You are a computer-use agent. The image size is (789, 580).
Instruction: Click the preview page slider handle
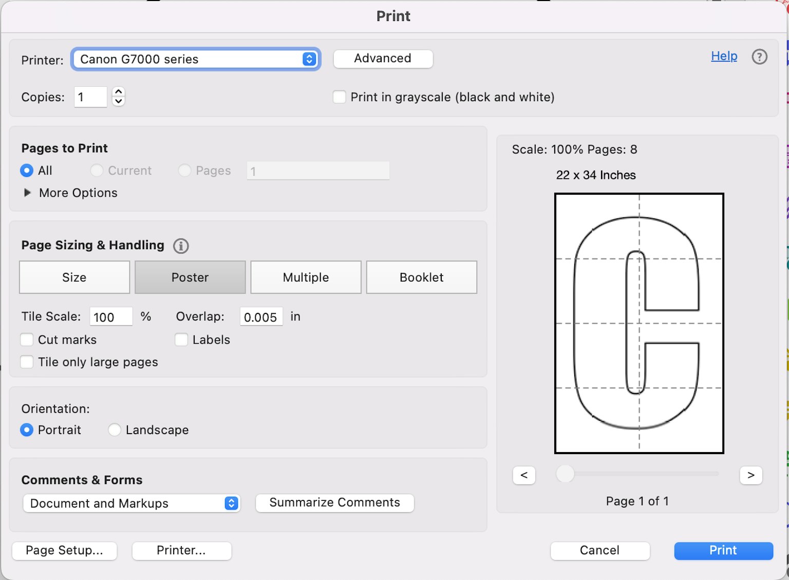565,474
